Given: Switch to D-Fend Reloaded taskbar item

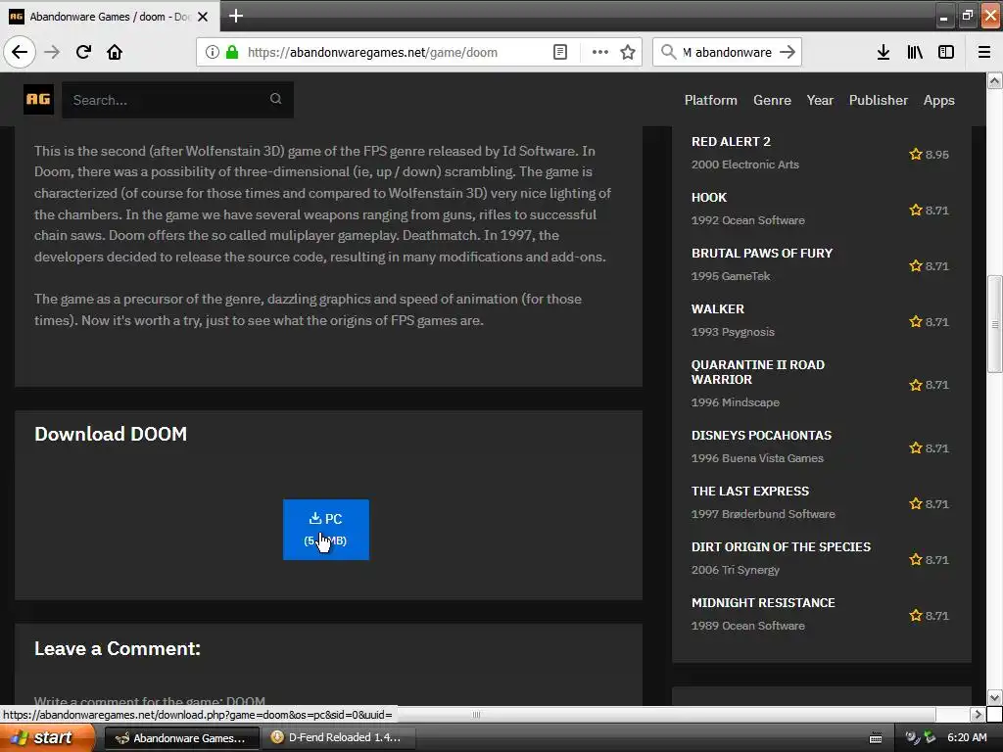Looking at the screenshot, I should [x=339, y=738].
